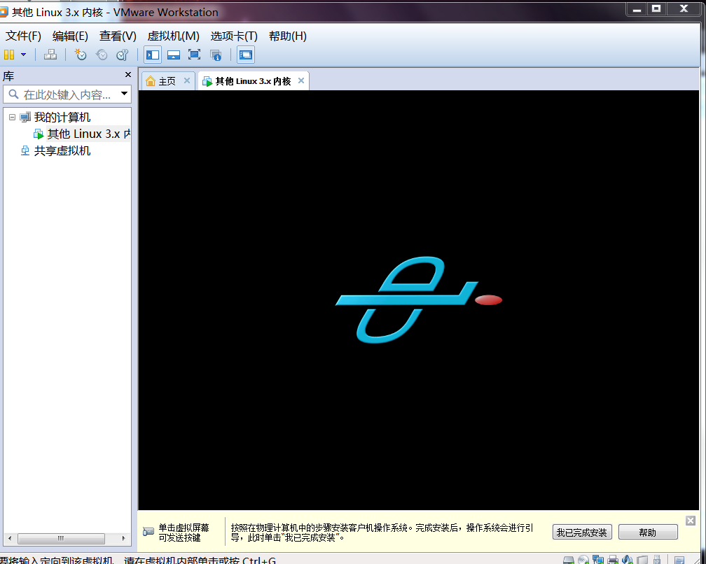706x564 pixels.
Task: Open the power options dropdown arrow
Action: click(x=23, y=55)
